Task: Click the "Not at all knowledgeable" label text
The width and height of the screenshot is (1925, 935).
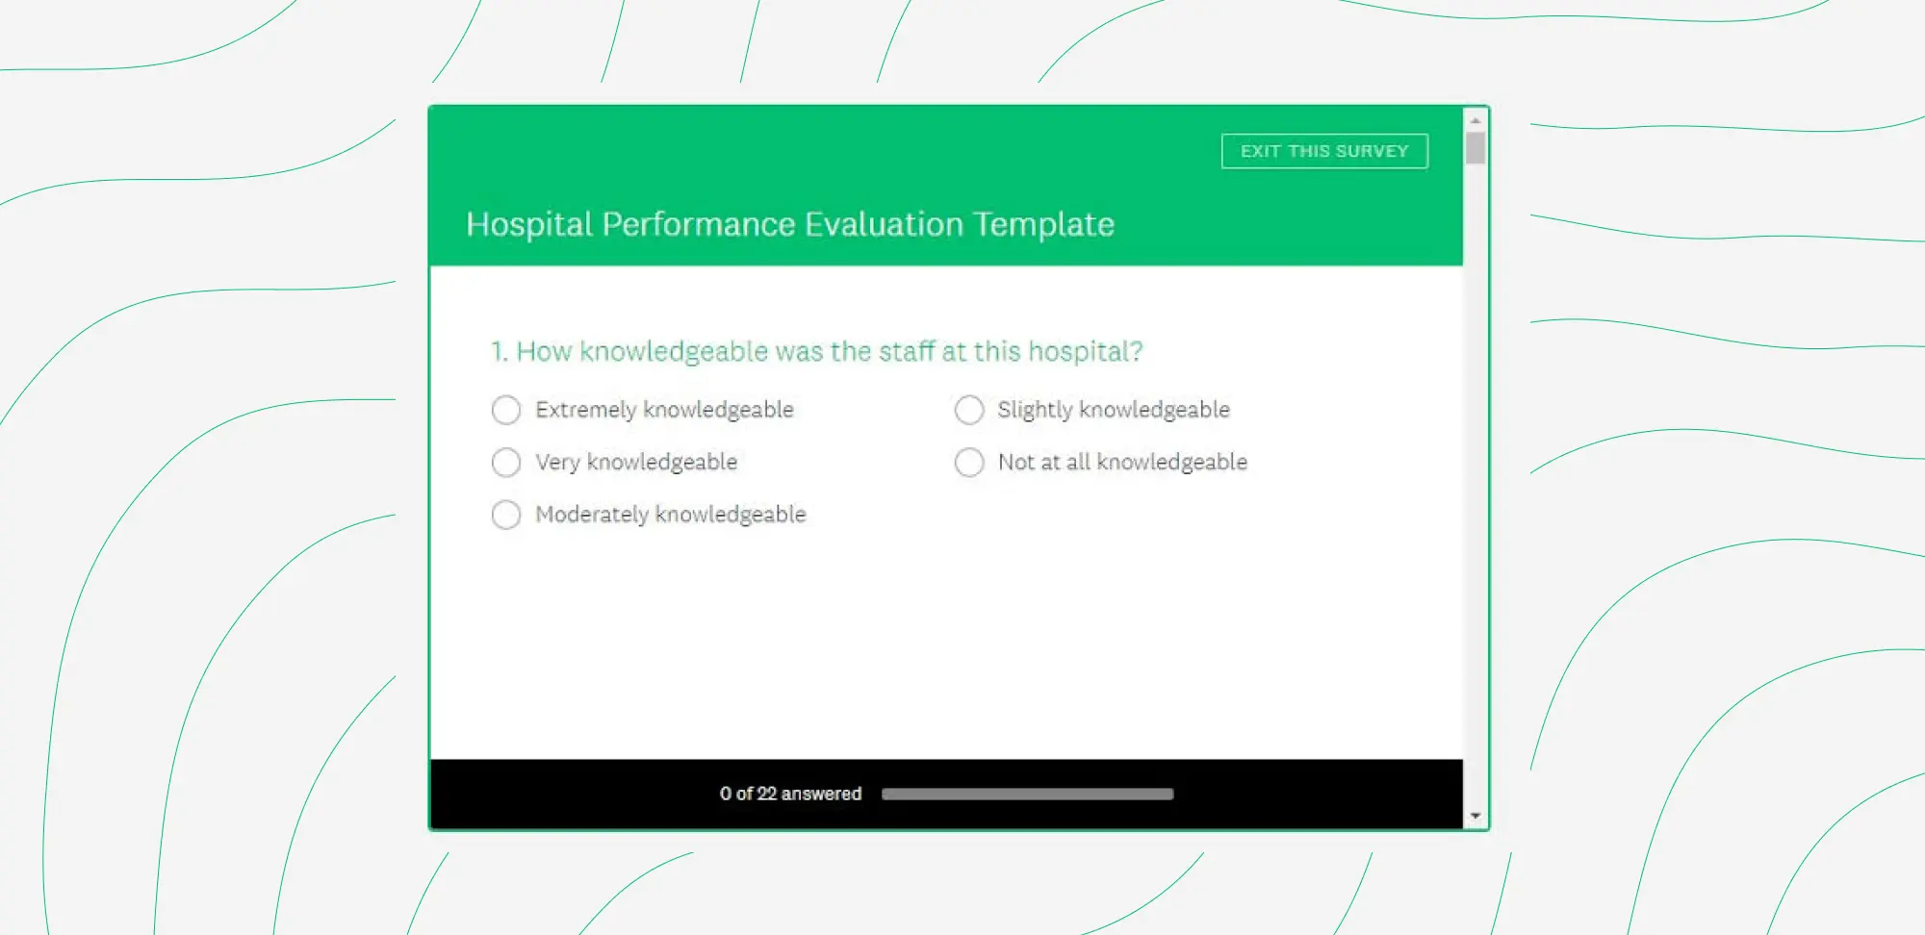Action: (1122, 463)
